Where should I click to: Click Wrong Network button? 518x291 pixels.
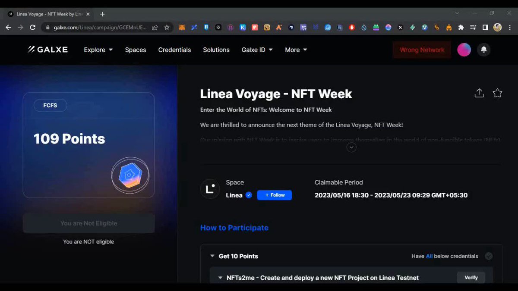pyautogui.click(x=422, y=50)
